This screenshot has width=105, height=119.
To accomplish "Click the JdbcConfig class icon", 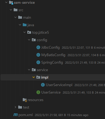I will tap(38, 47).
